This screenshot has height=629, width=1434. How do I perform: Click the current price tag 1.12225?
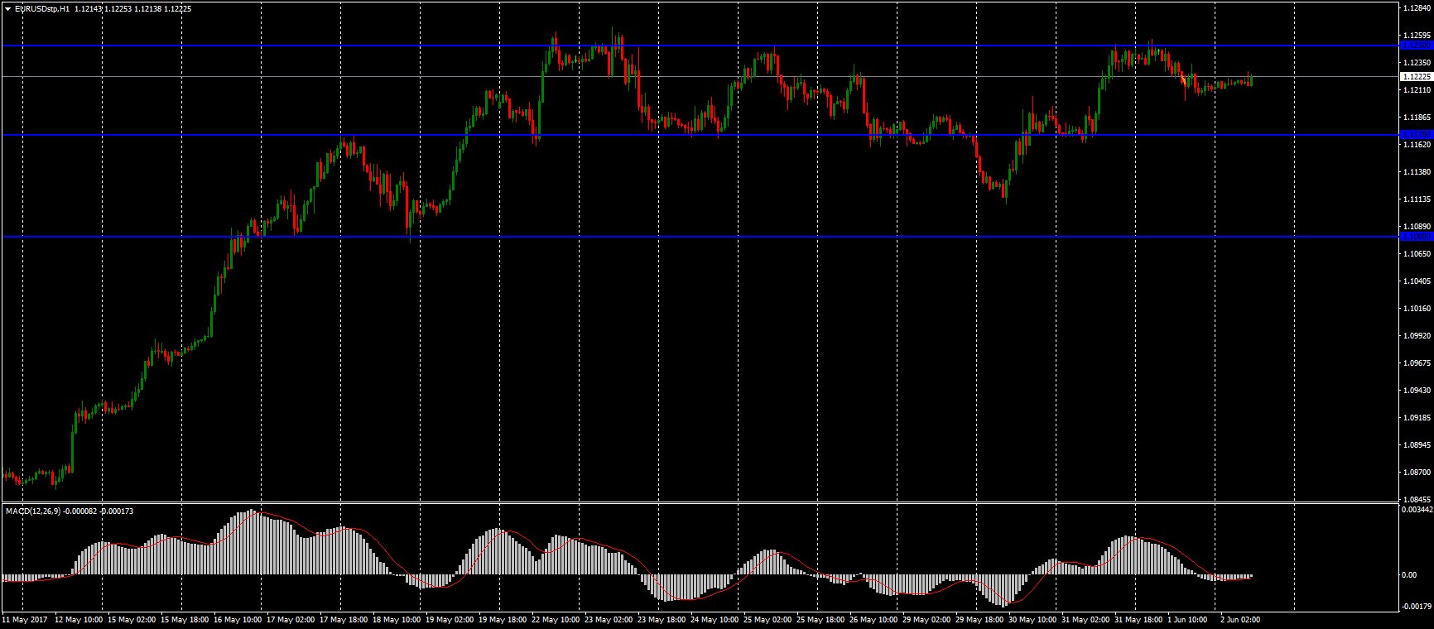click(1416, 76)
